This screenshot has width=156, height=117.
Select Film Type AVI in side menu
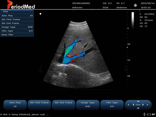[17, 31]
